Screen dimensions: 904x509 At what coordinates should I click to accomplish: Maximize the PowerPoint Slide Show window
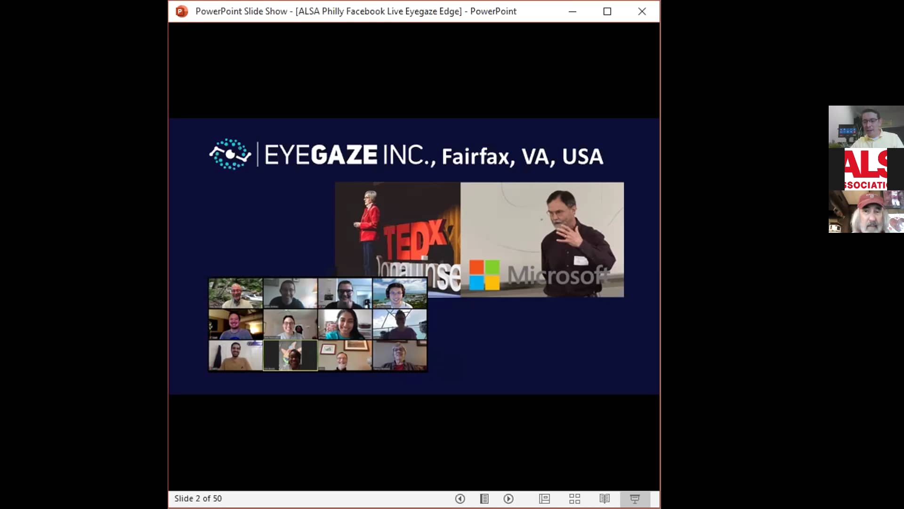607,11
